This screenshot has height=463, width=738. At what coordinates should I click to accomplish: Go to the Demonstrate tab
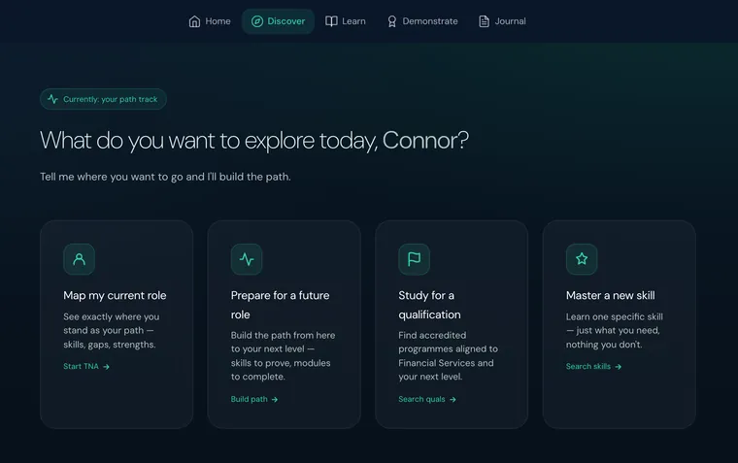422,21
